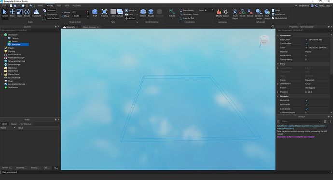Open the Material picker
Image resolution: width=333 pixels, height=180 pixels.
tap(104, 13)
